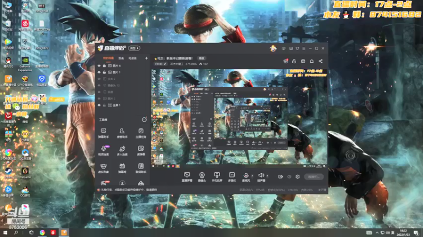Show the hidden 文本 2 layer
423x237 pixels.
pos(99,78)
